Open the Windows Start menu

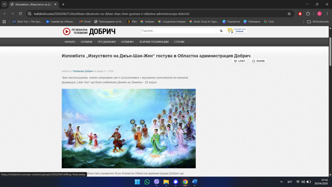pyautogui.click(x=137, y=182)
